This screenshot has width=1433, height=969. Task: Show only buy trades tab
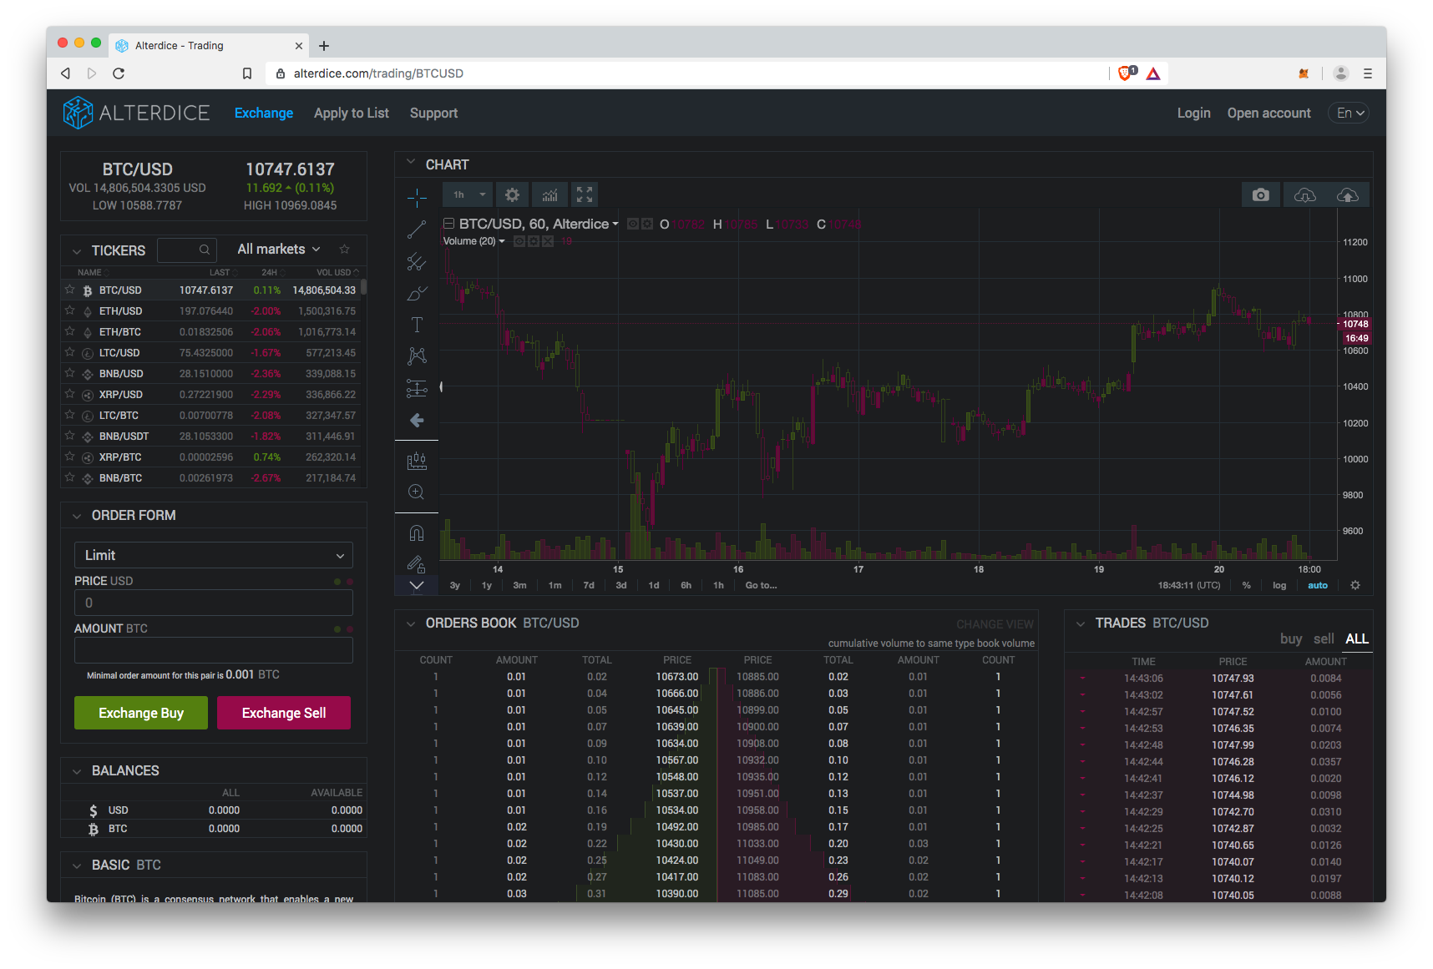(x=1291, y=638)
